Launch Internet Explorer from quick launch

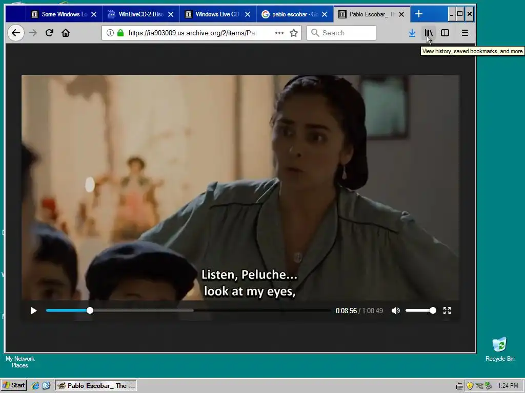coord(35,386)
